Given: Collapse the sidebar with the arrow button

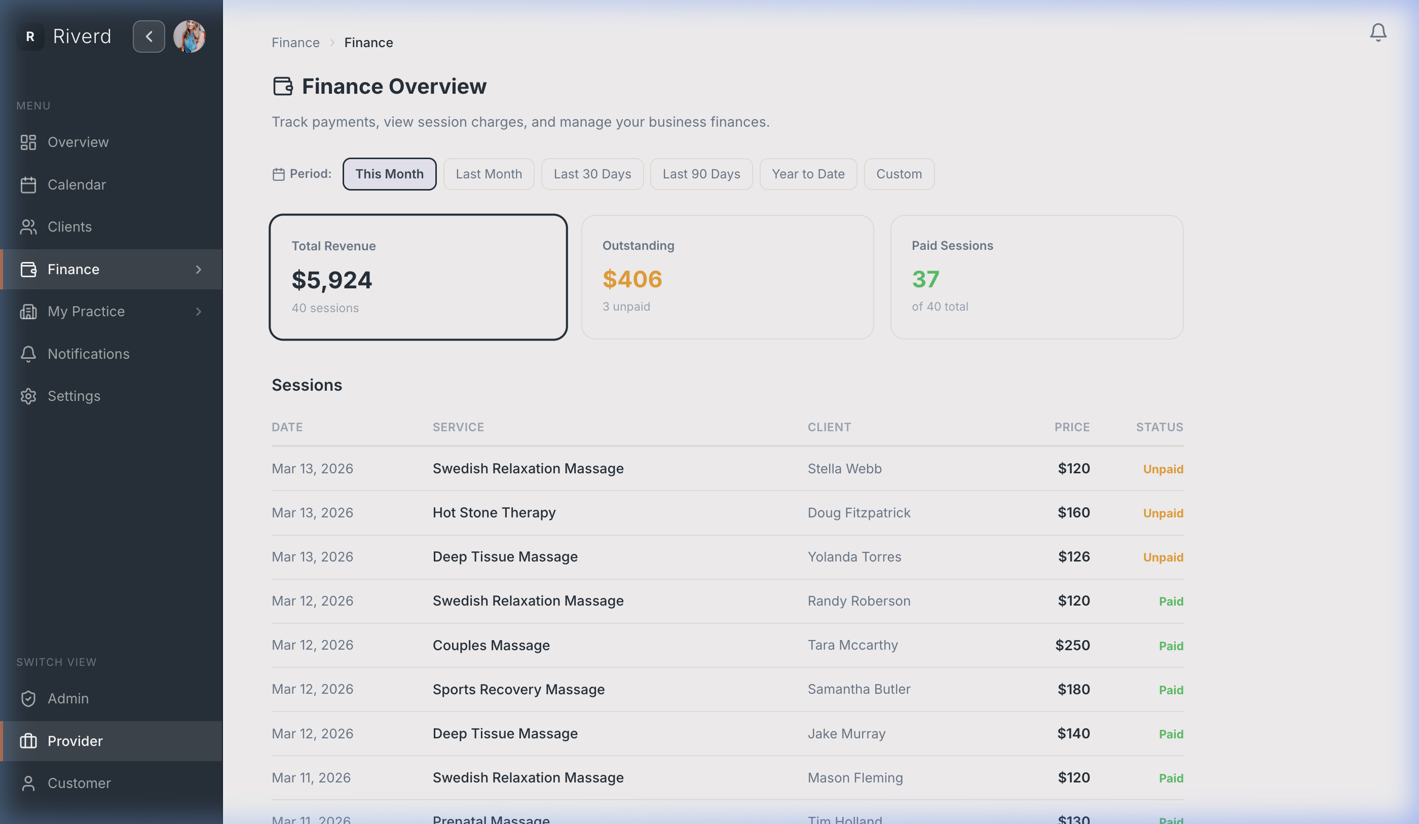Looking at the screenshot, I should pos(148,36).
